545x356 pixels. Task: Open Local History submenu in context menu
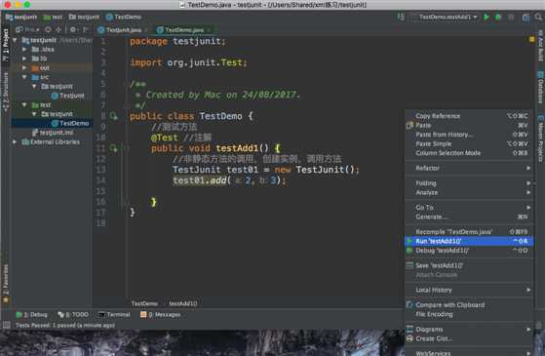[x=469, y=290]
